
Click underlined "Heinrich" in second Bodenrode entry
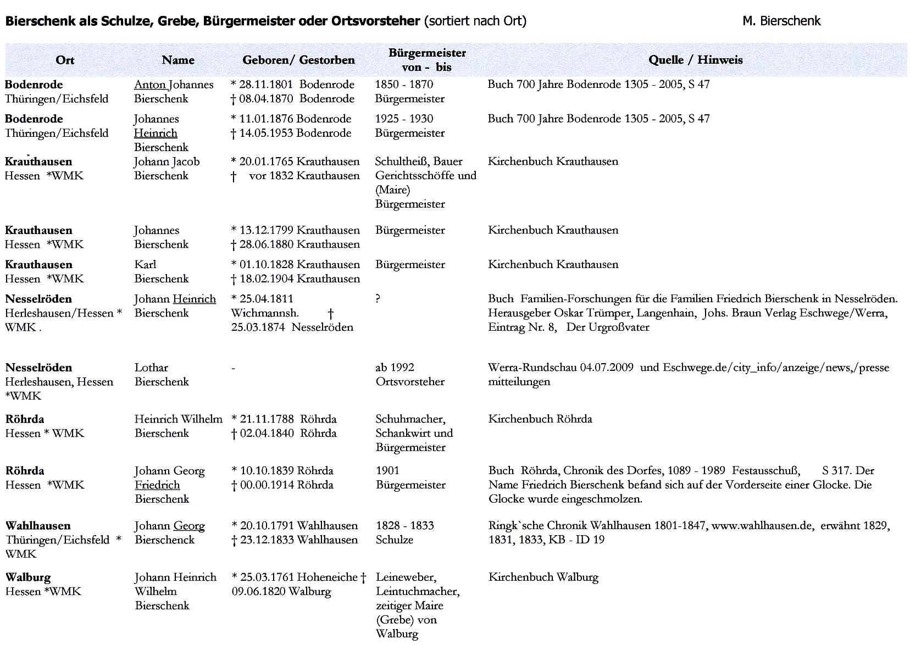[x=156, y=133]
